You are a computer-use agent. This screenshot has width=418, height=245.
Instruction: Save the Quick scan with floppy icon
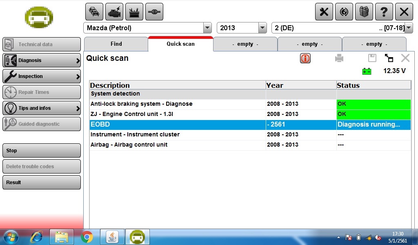(x=372, y=58)
